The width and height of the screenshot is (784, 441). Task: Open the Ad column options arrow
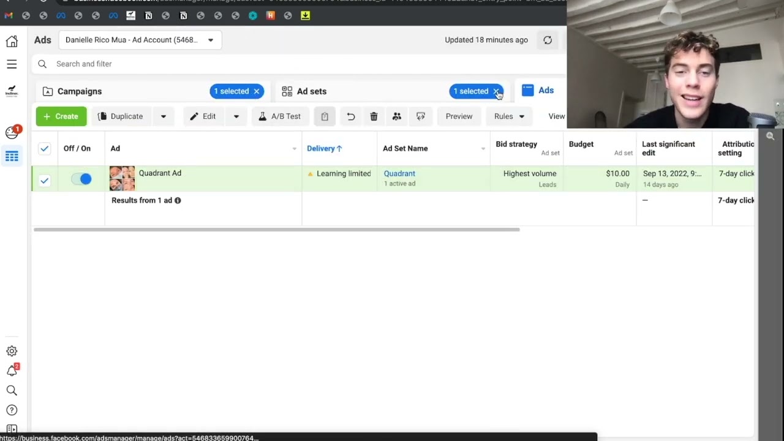(x=294, y=149)
